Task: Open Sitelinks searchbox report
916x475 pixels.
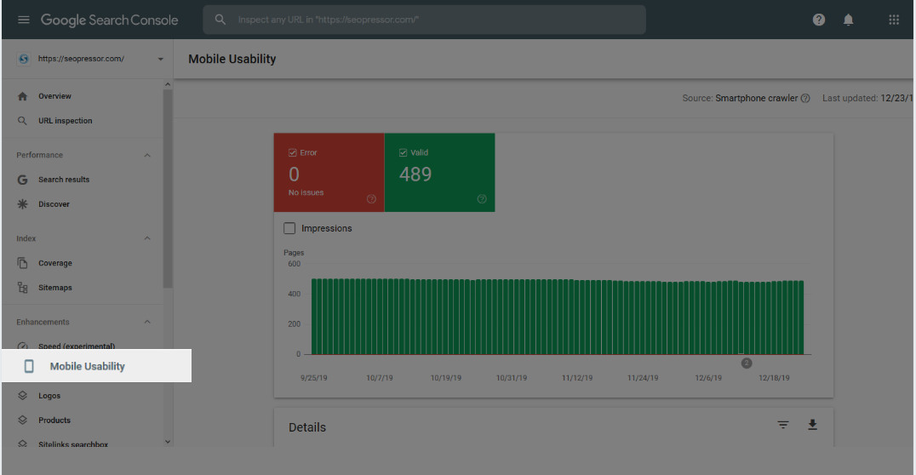Action: pos(73,444)
